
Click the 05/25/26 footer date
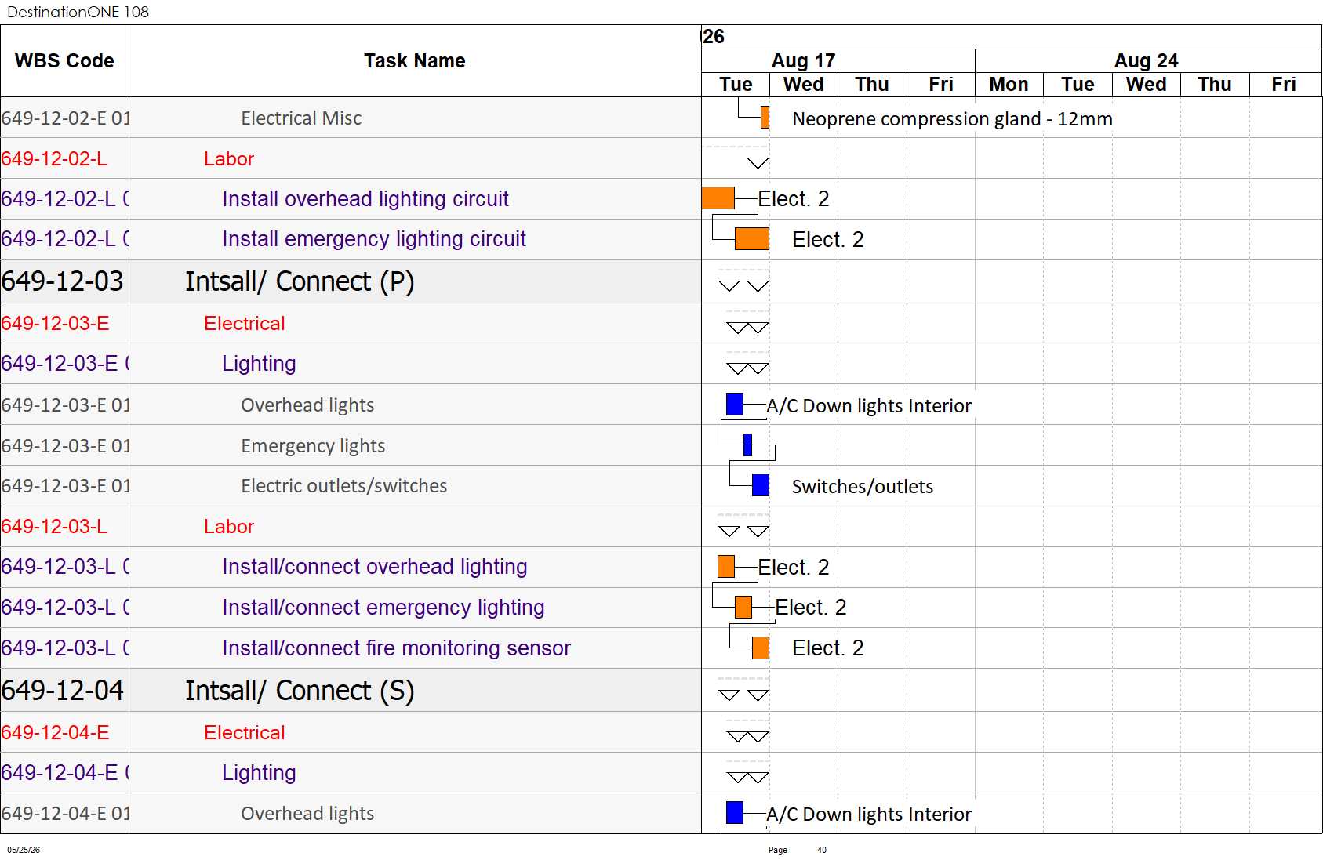click(24, 850)
